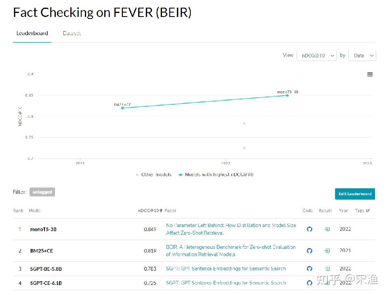This screenshot has height=295, width=388.
Task: Click the Result icon for monoT5-3B
Action: (x=327, y=229)
